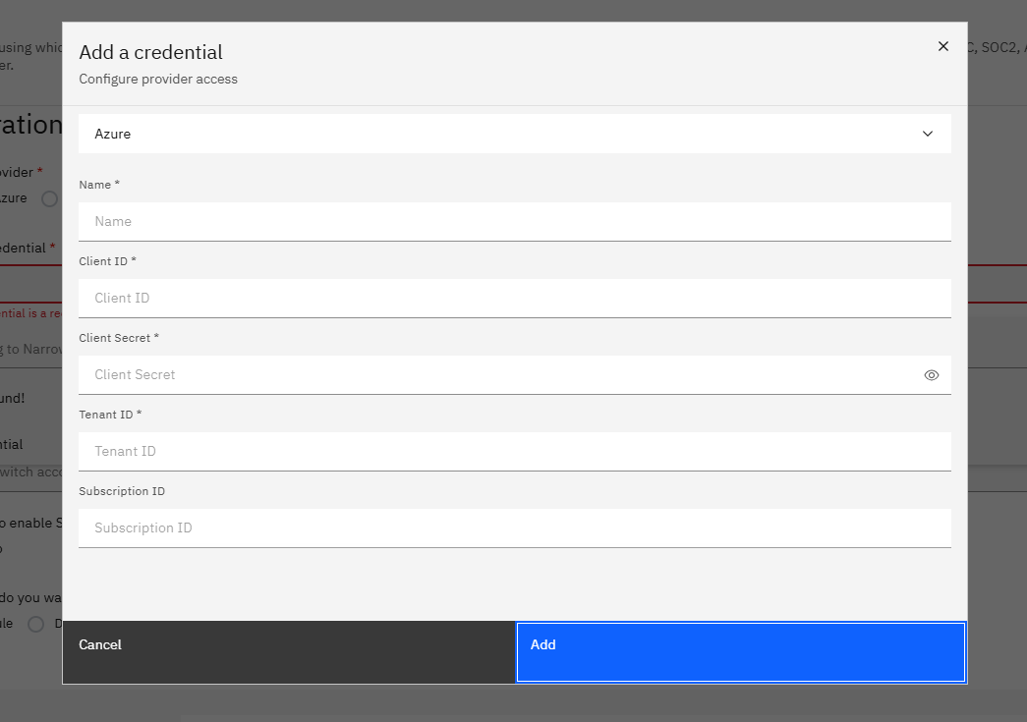Click the "Client Secret *" label
Screen dimensions: 1027x722
(119, 338)
